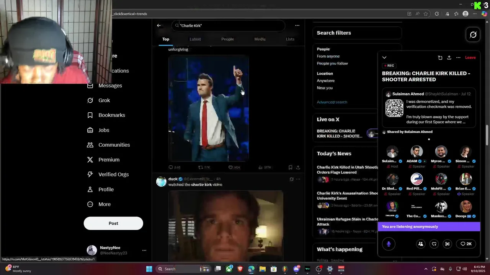Select 'People you follow' filter
490x275 pixels.
point(332,63)
